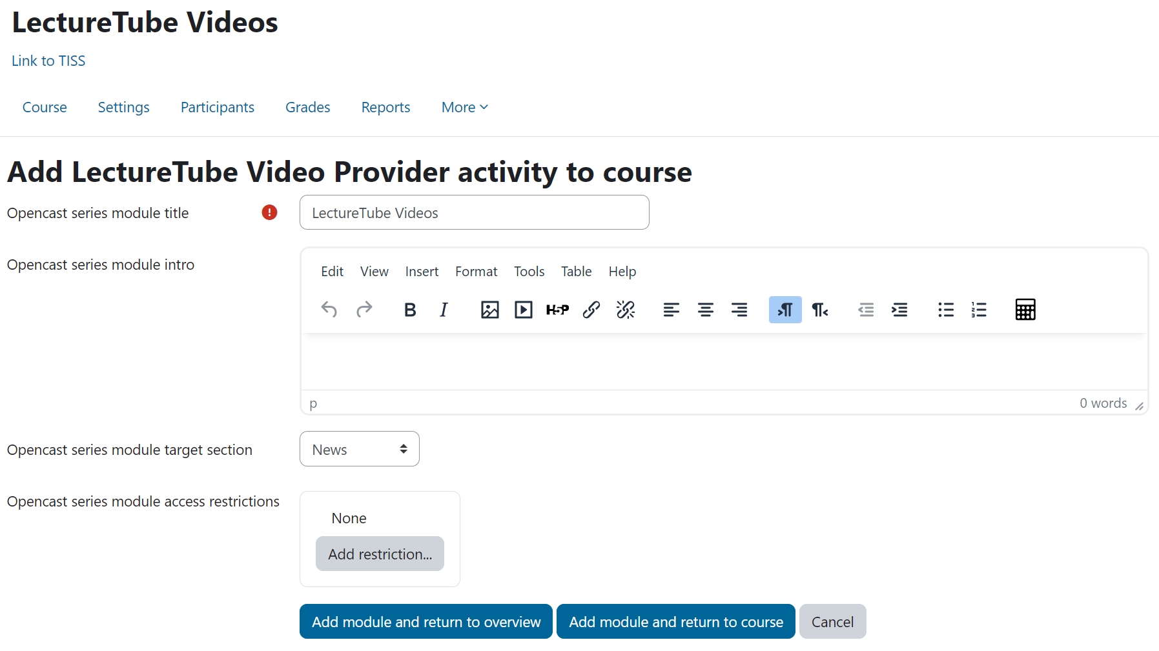Increase indent with the indent icon
1159x651 pixels.
tap(899, 310)
